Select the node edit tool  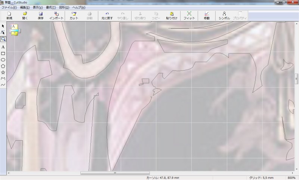click(3, 33)
